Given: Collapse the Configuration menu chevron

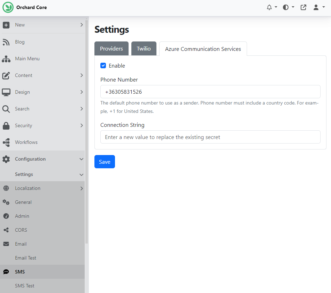Looking at the screenshot, I should [82, 159].
